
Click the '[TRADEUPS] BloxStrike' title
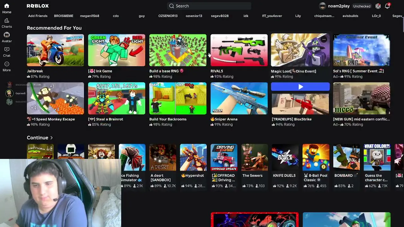[x=292, y=119]
